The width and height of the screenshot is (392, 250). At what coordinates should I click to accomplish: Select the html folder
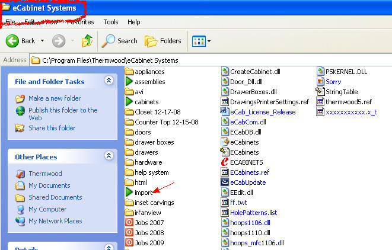pyautogui.click(x=136, y=182)
